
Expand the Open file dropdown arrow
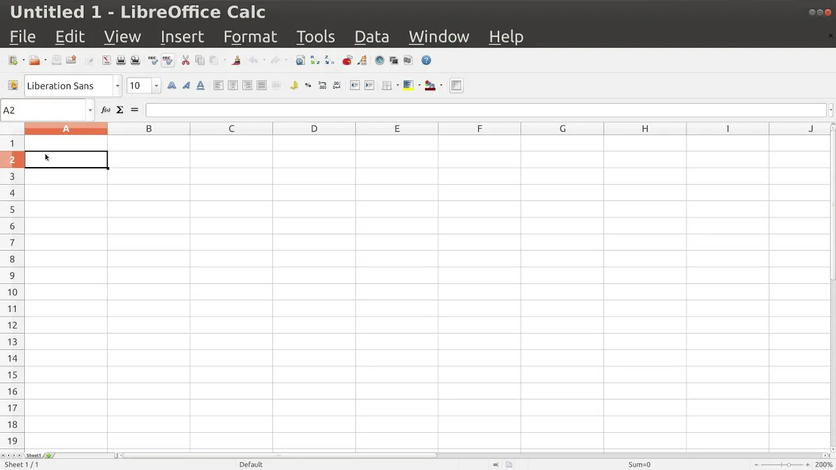coord(45,60)
